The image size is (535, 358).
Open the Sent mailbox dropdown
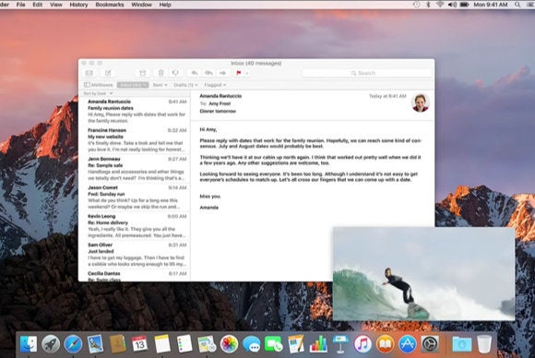click(160, 85)
